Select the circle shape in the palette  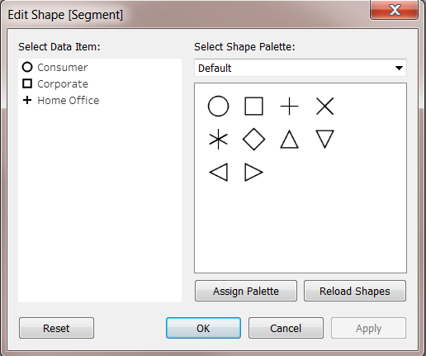pos(218,107)
